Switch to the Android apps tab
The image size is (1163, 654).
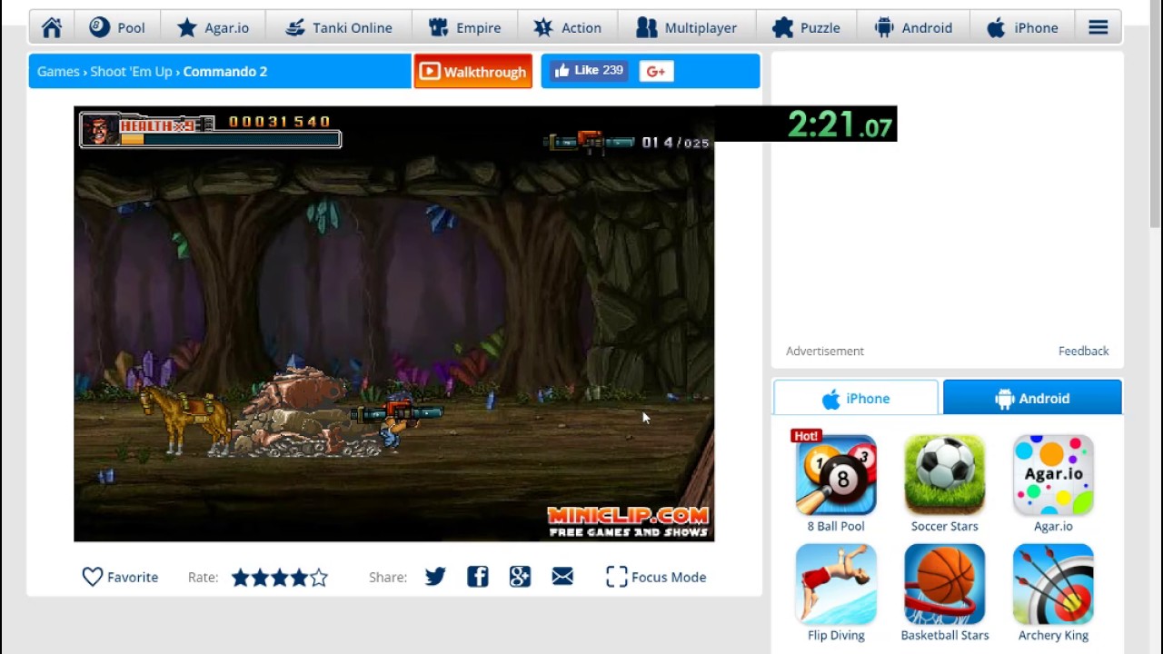click(1033, 398)
